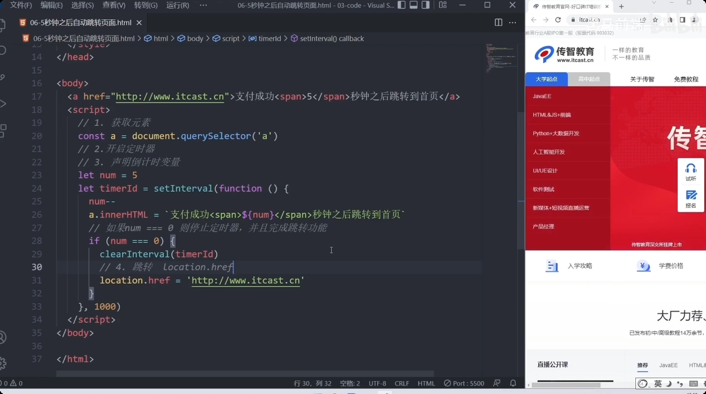Toggle secondary sidebar layout icon in title bar

426,5
